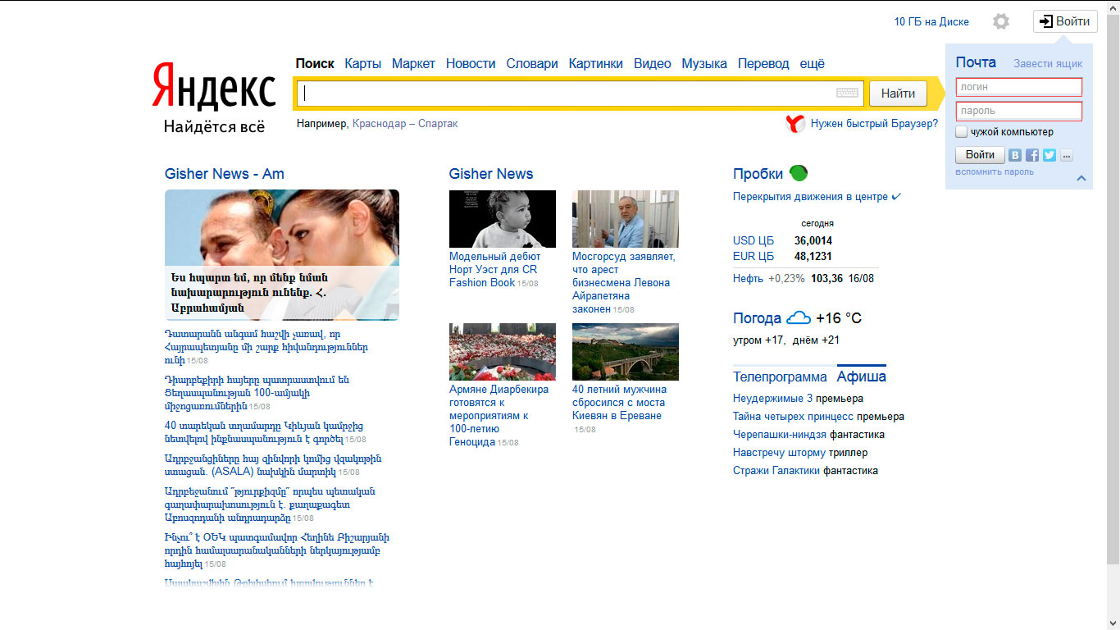The height and width of the screenshot is (630, 1120).
Task: Expand the "ещё" services menu
Action: [812, 64]
